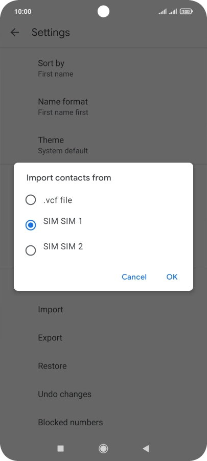The width and height of the screenshot is (207, 461).
Task: Open the Theme setting
Action: [103, 145]
